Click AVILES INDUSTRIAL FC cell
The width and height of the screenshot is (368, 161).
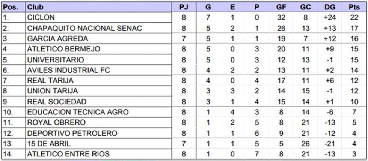[99, 70]
